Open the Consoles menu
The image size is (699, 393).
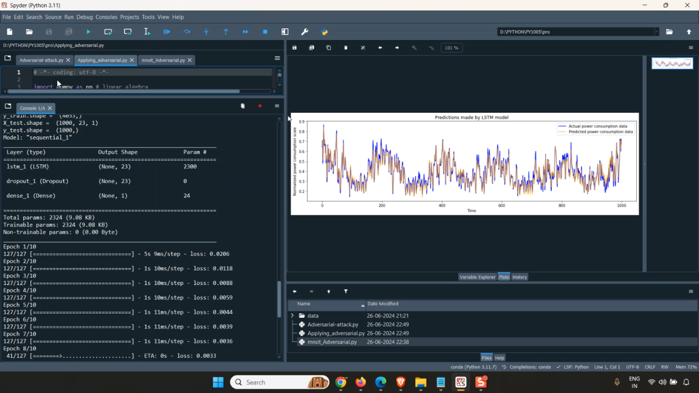click(x=106, y=17)
